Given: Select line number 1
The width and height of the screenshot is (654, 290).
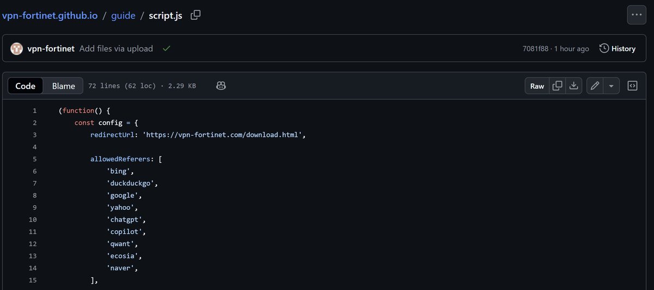Looking at the screenshot, I should pyautogui.click(x=34, y=111).
